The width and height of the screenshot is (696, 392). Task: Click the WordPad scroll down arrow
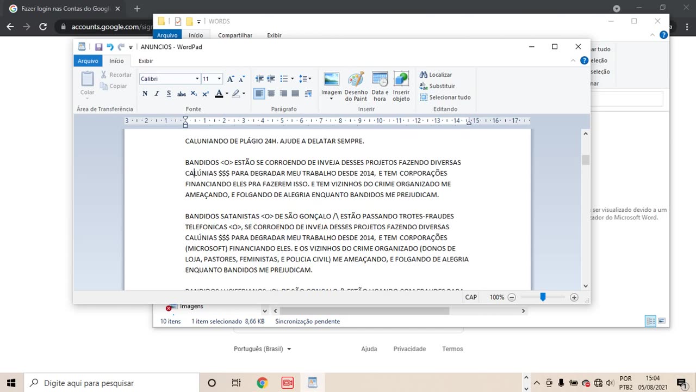[x=586, y=286]
